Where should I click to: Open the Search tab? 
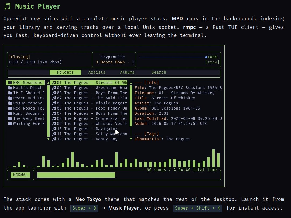tap(159, 72)
